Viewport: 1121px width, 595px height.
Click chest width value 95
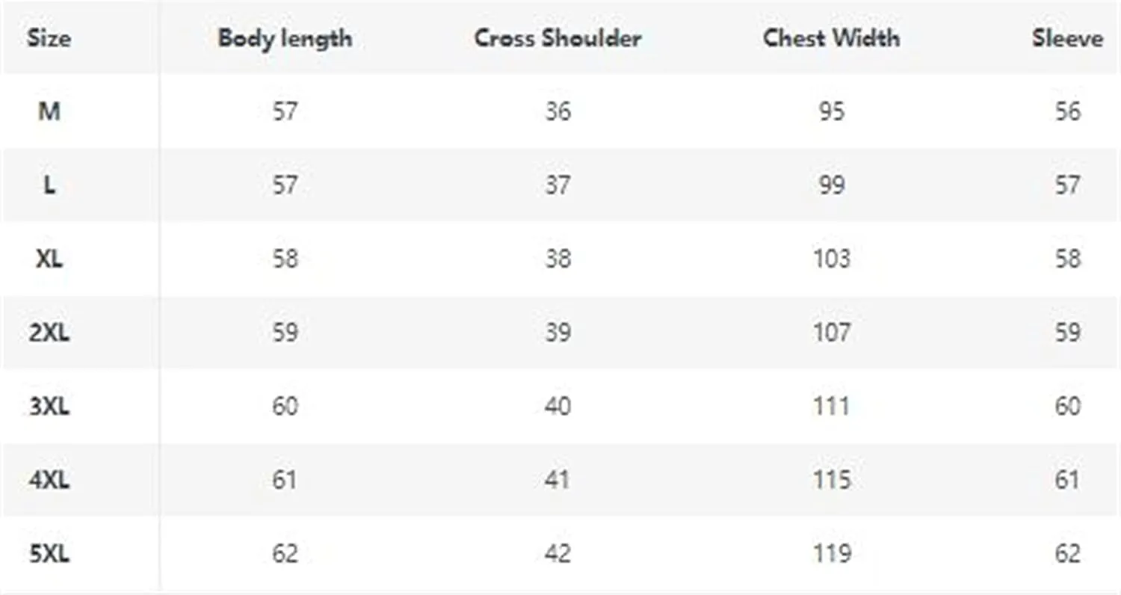pos(831,111)
